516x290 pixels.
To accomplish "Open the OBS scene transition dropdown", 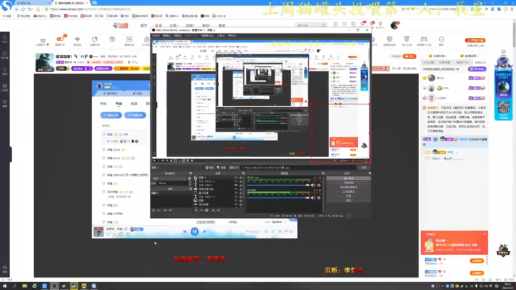I will pyautogui.click(x=169, y=179).
